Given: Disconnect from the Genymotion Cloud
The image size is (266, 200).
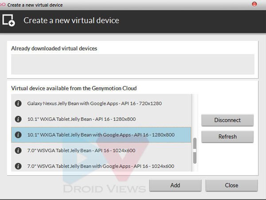Looking at the screenshot, I should [x=227, y=120].
